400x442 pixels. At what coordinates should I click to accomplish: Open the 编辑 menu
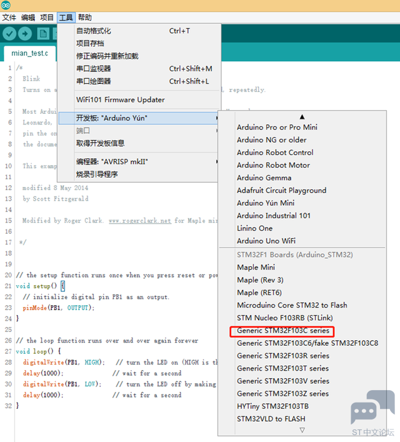point(28,18)
